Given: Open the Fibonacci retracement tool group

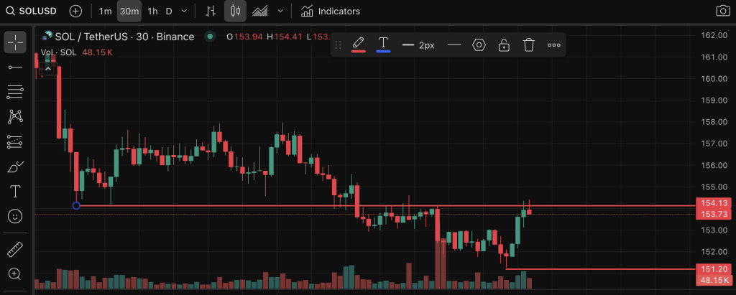Looking at the screenshot, I should click(x=15, y=92).
